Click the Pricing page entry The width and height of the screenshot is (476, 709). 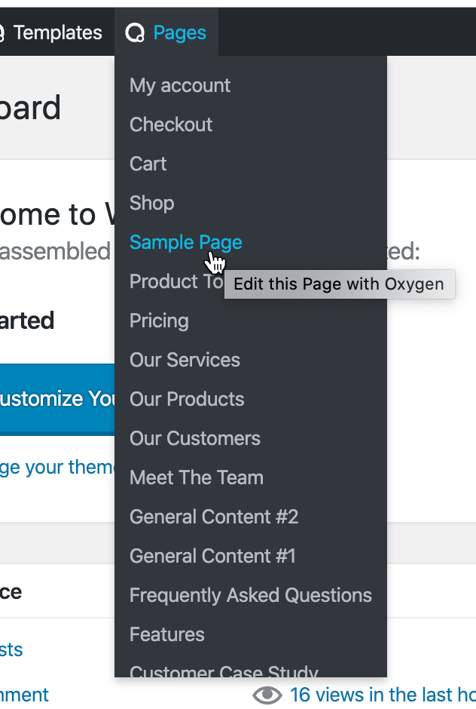[159, 321]
